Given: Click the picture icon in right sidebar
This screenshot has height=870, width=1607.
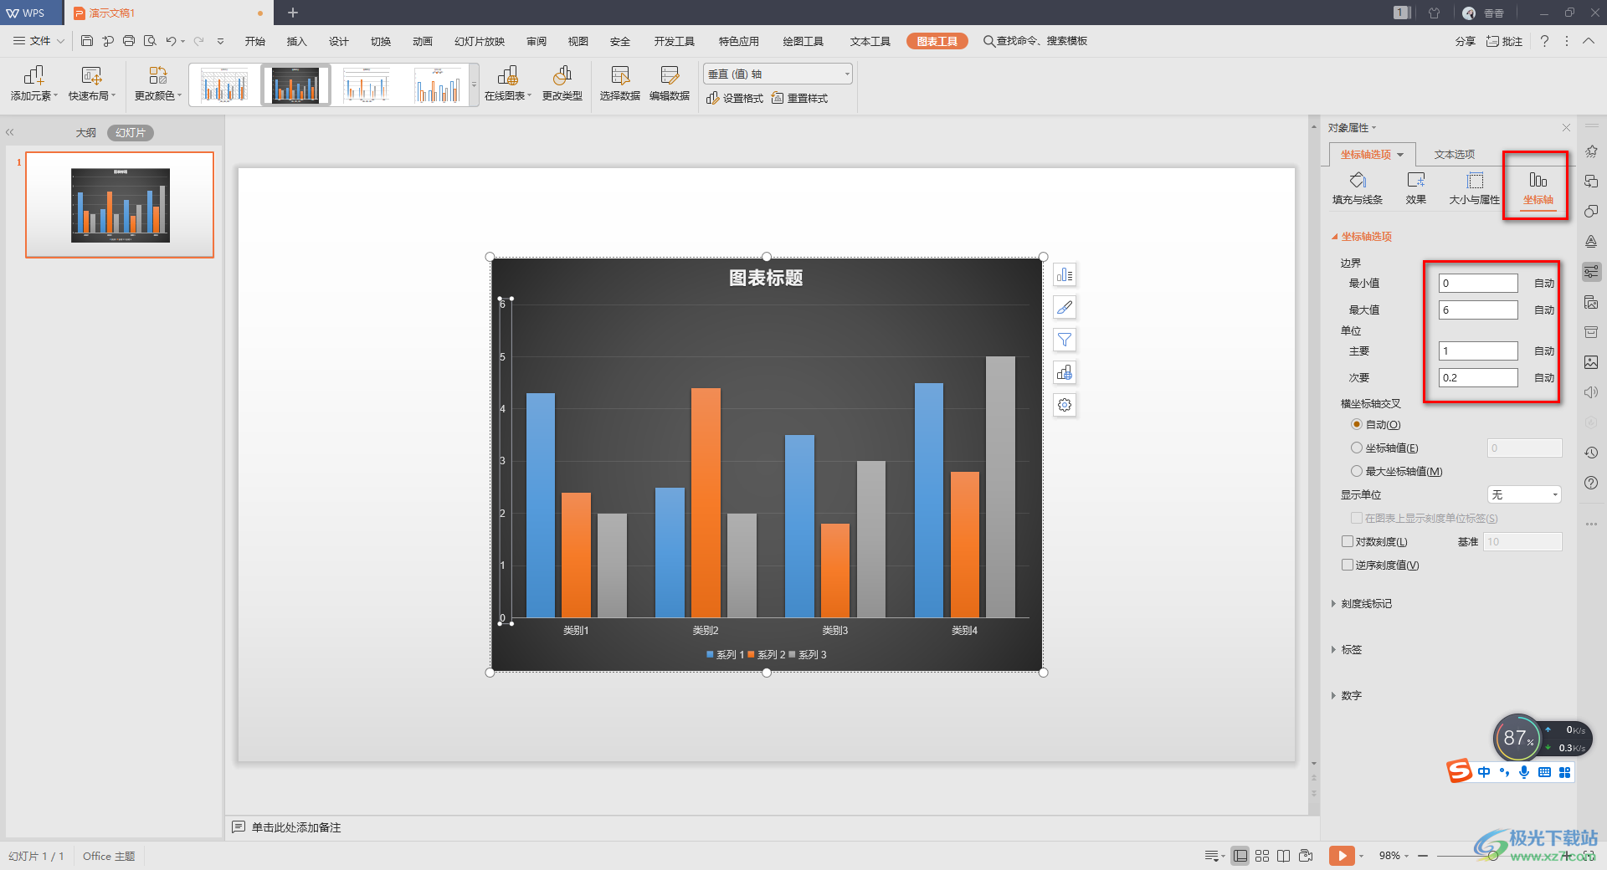Looking at the screenshot, I should click(1591, 362).
